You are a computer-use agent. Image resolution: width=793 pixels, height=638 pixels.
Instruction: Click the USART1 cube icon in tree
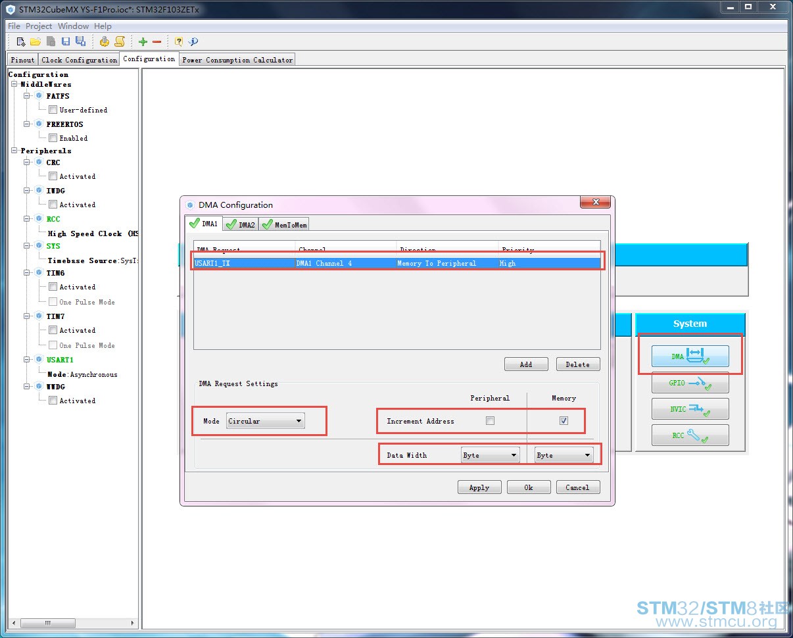point(39,360)
